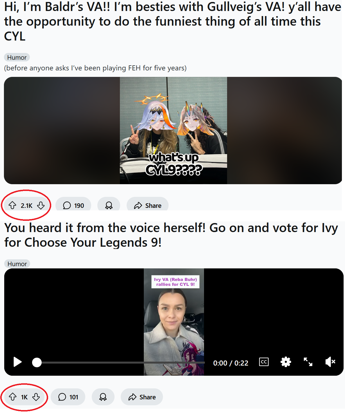Play the Ivy VA video
The height and width of the screenshot is (414, 345).
(17, 362)
